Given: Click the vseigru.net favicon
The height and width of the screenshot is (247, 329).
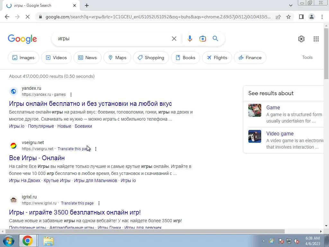Looking at the screenshot, I should point(13,146).
